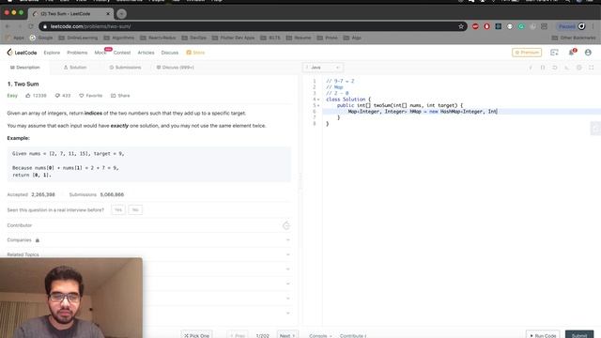The height and width of the screenshot is (338, 601).
Task: Switch to the Discuss (999+) tab
Action: pos(176,68)
